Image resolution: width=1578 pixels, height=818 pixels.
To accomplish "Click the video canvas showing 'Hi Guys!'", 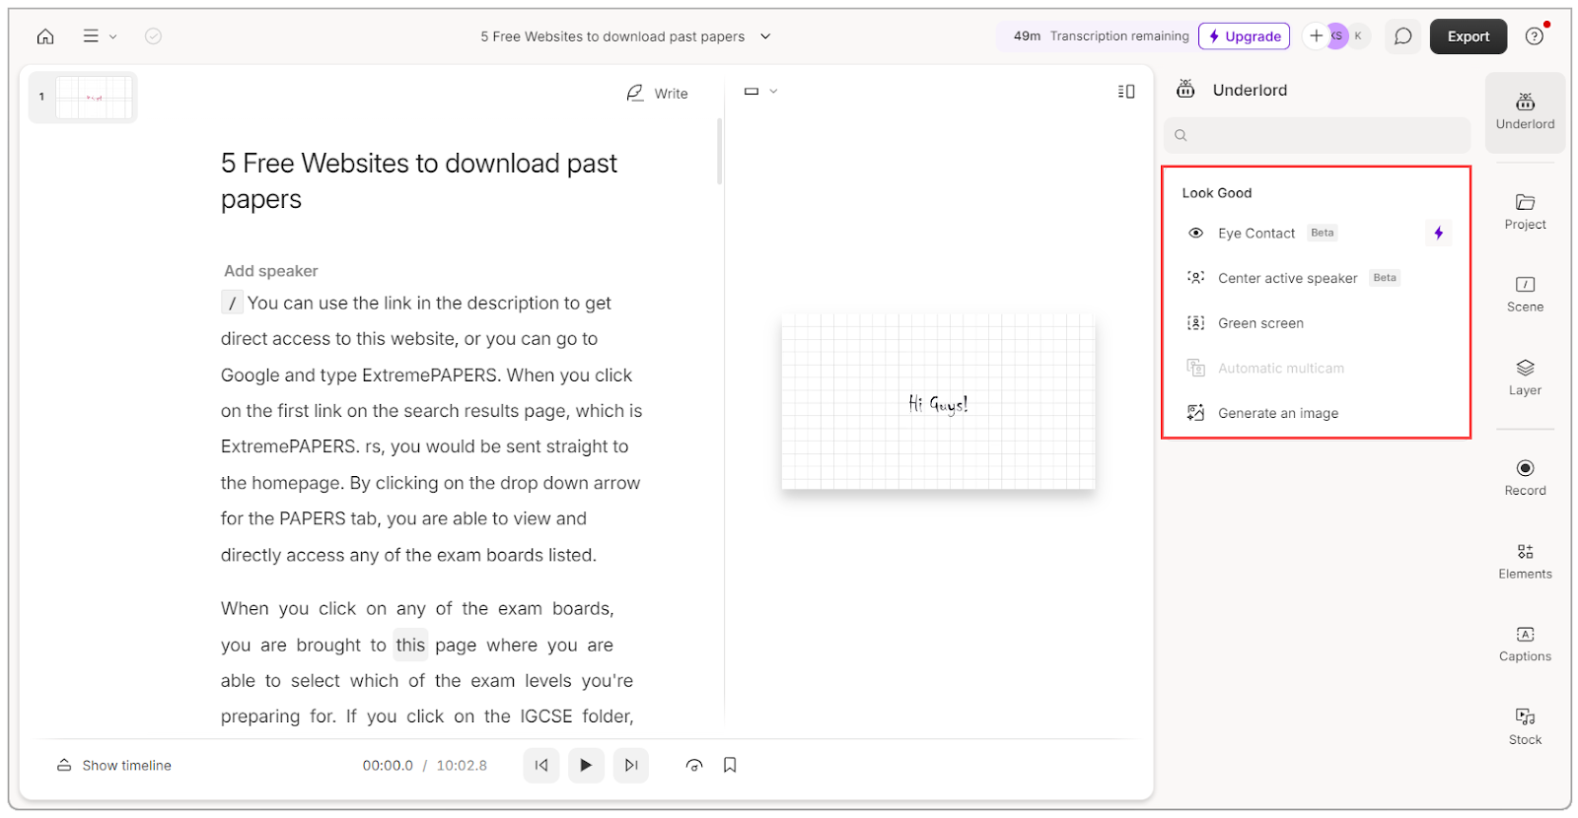I will click(938, 401).
